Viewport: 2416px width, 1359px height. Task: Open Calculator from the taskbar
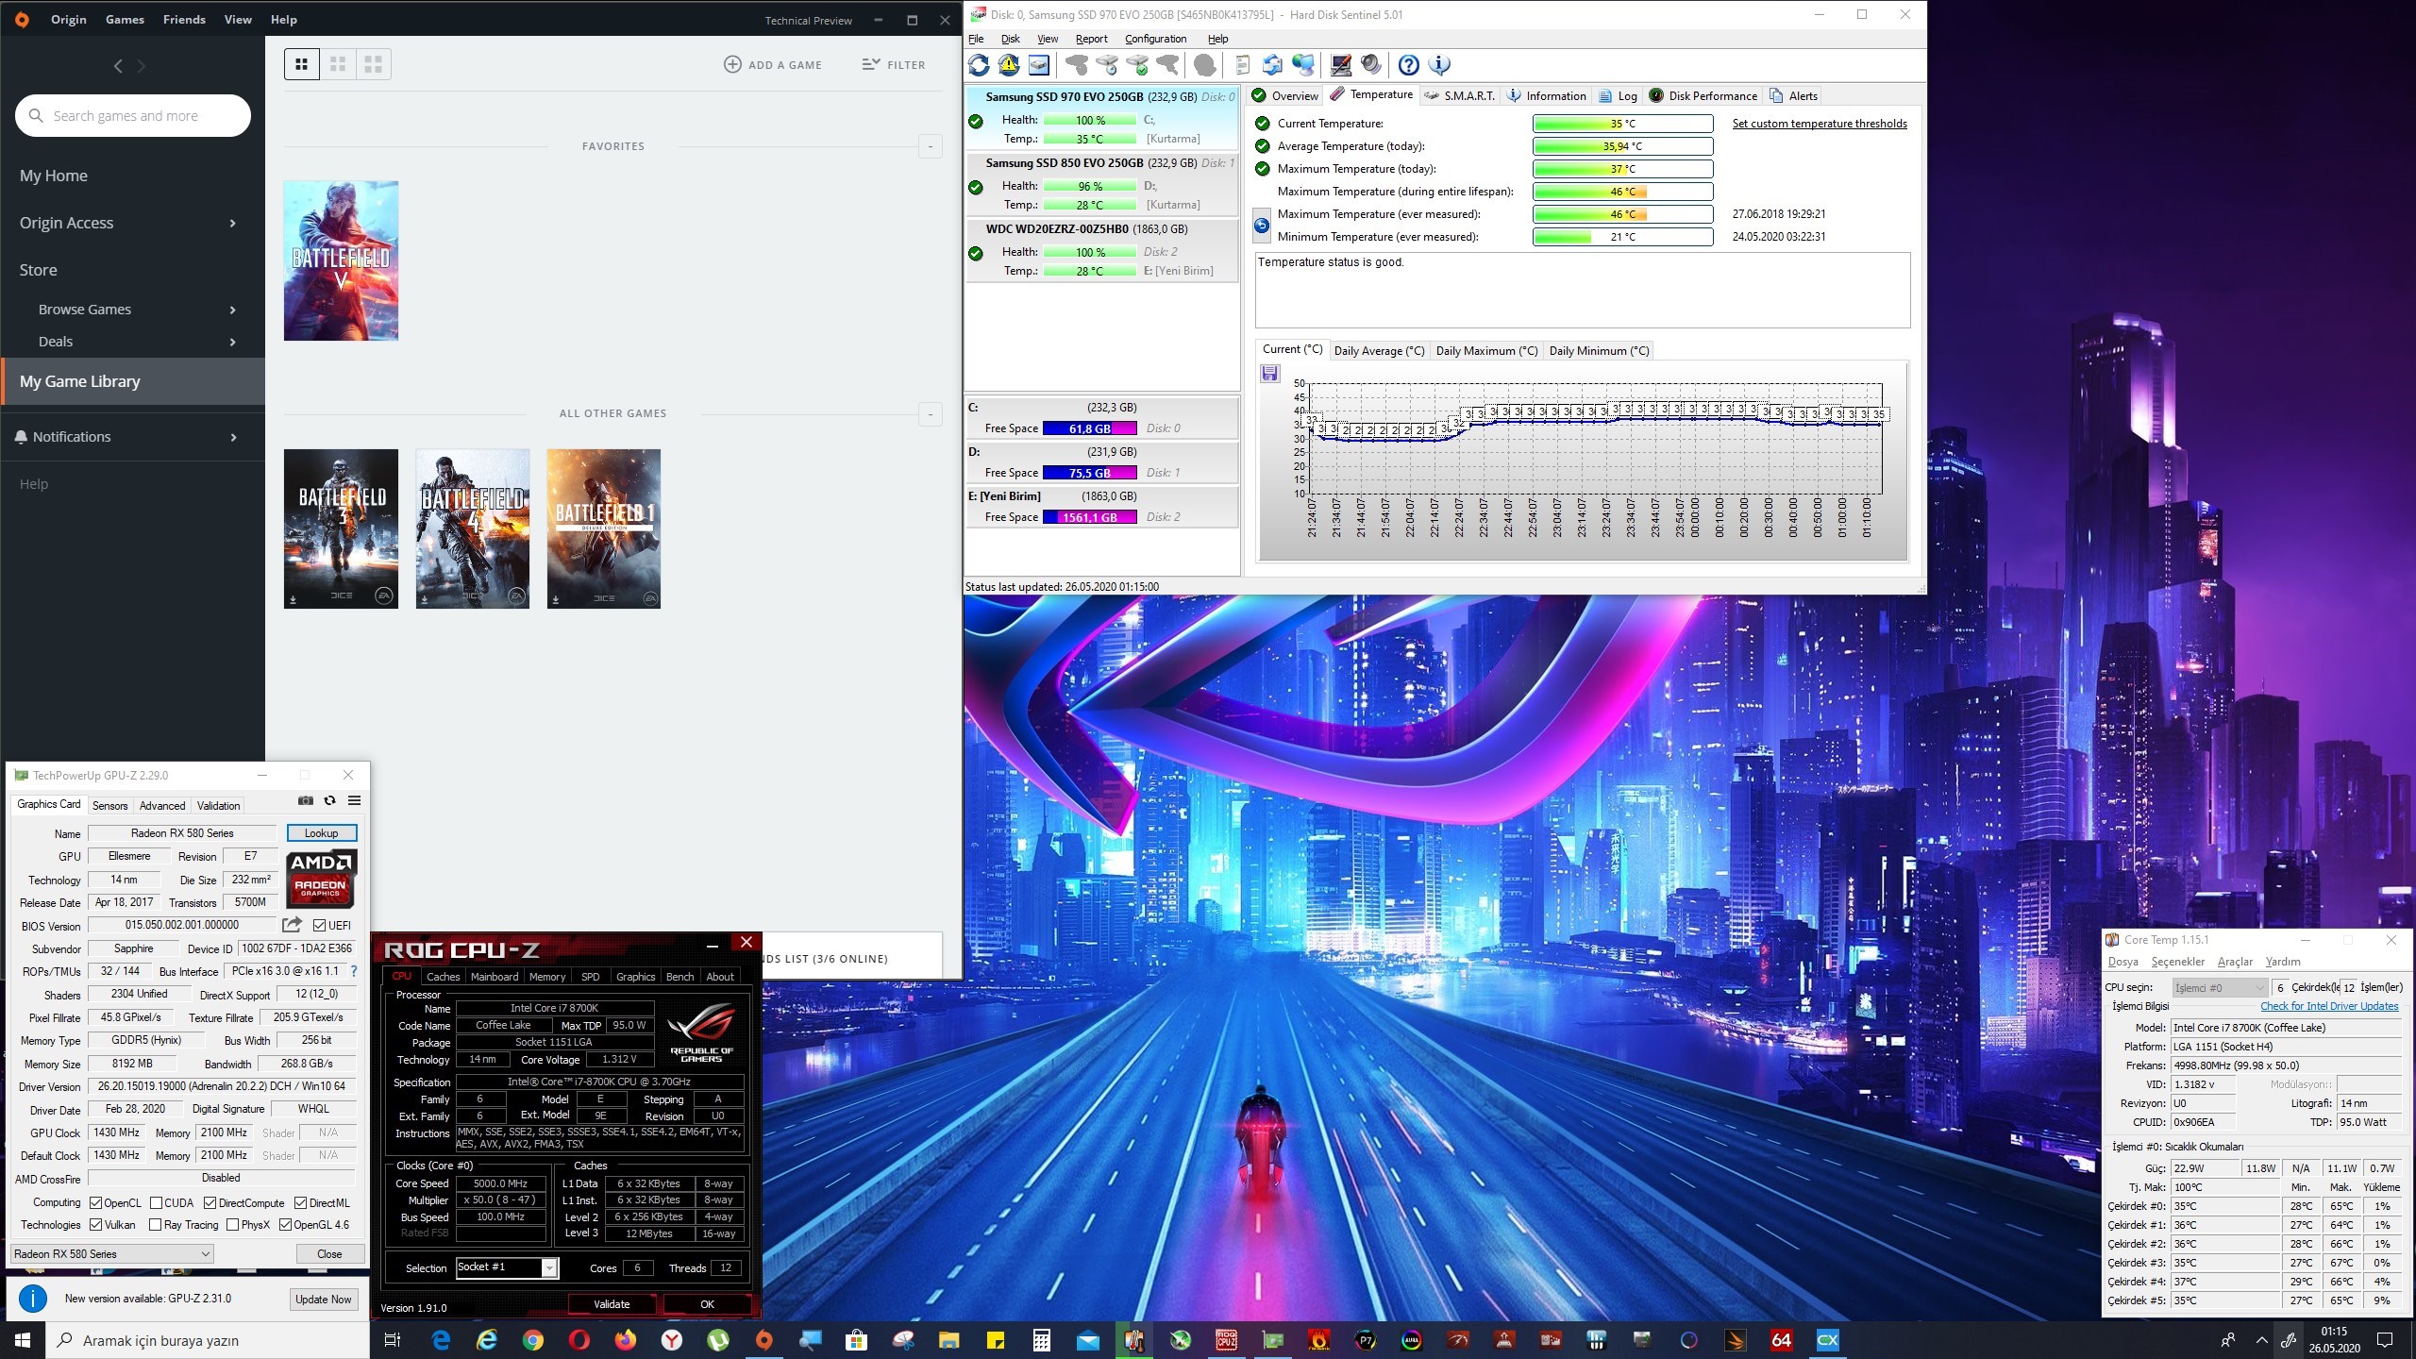click(x=1042, y=1340)
